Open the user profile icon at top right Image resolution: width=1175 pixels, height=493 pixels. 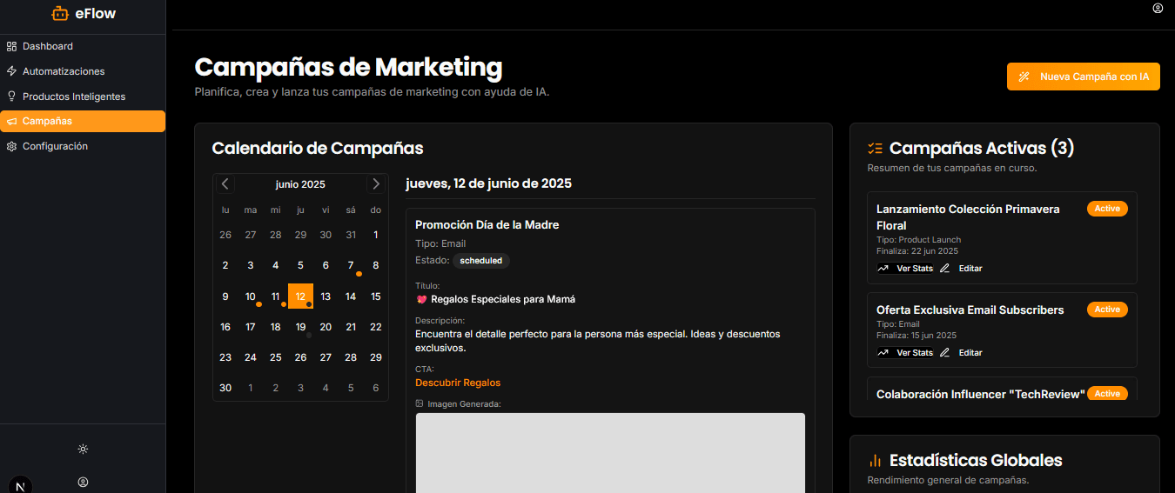(x=1158, y=8)
